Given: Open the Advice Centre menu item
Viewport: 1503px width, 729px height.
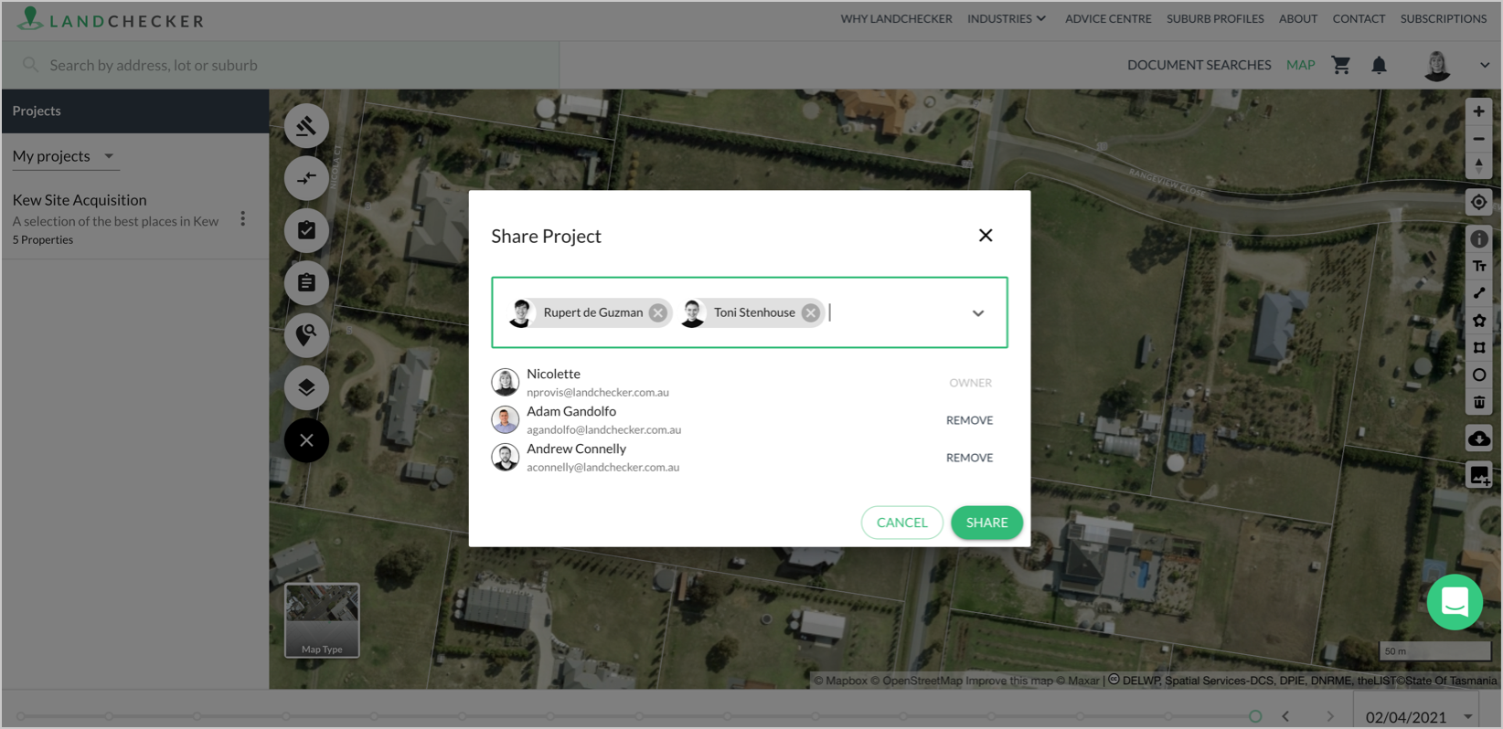Looking at the screenshot, I should click(1108, 18).
